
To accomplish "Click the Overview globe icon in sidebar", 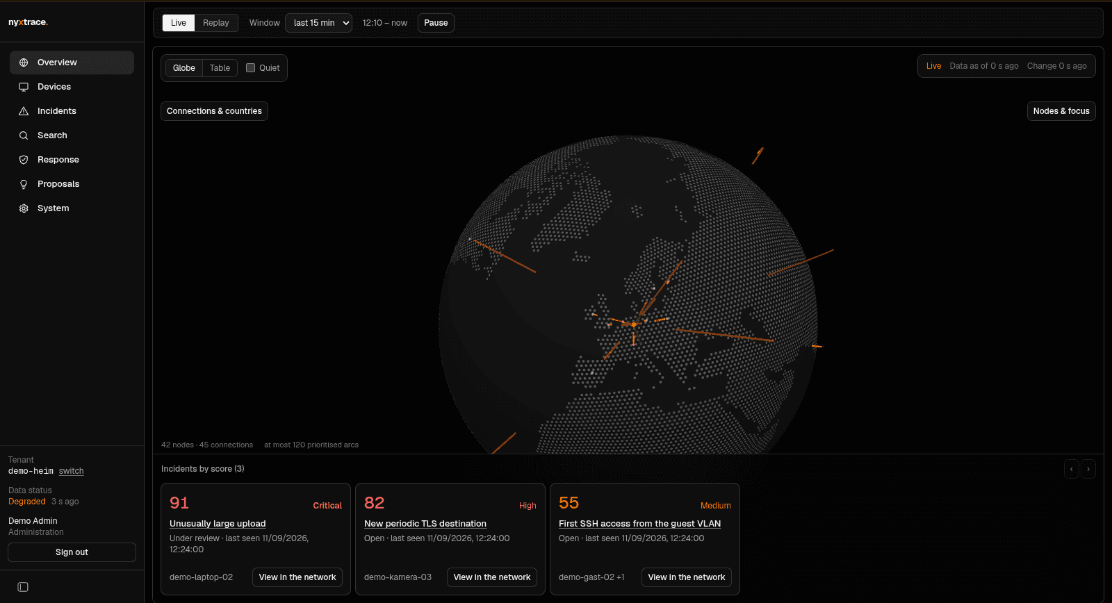I will pos(24,63).
